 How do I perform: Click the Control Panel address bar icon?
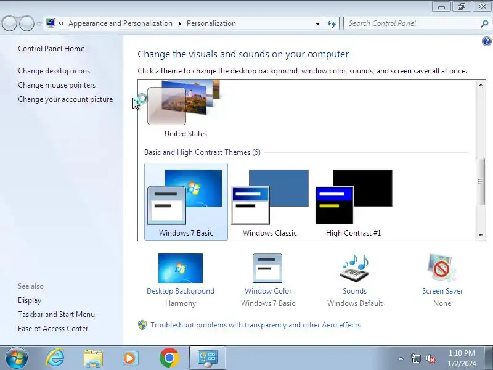(51, 23)
